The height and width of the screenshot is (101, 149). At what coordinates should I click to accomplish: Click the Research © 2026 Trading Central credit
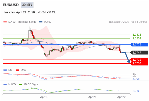click(x=128, y=22)
